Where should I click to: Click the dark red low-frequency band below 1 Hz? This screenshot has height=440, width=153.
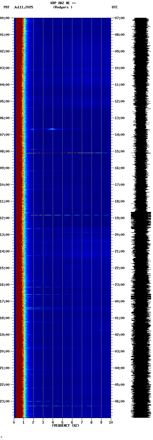(19, 218)
